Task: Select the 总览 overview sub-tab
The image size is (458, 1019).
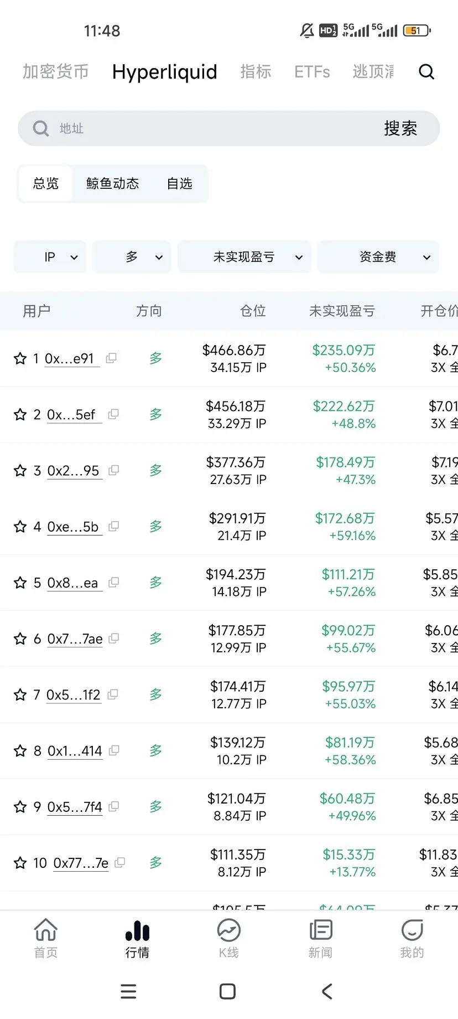Action: (x=45, y=183)
